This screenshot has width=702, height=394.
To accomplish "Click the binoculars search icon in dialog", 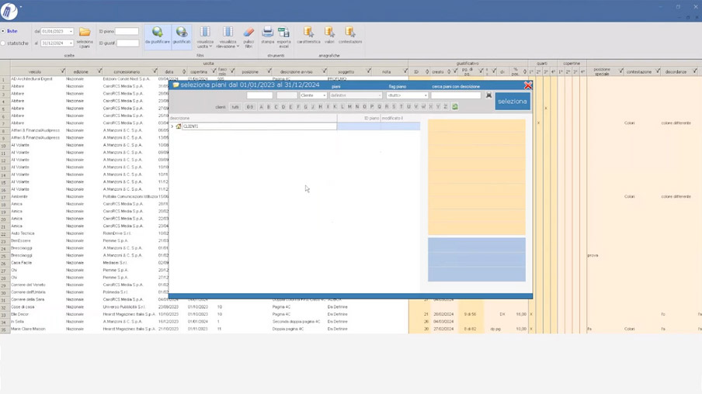I will pos(488,95).
